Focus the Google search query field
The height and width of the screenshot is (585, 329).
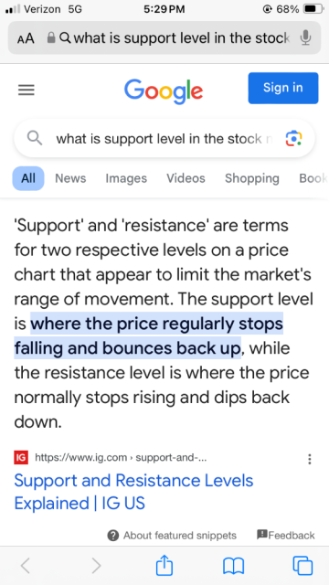tap(164, 138)
